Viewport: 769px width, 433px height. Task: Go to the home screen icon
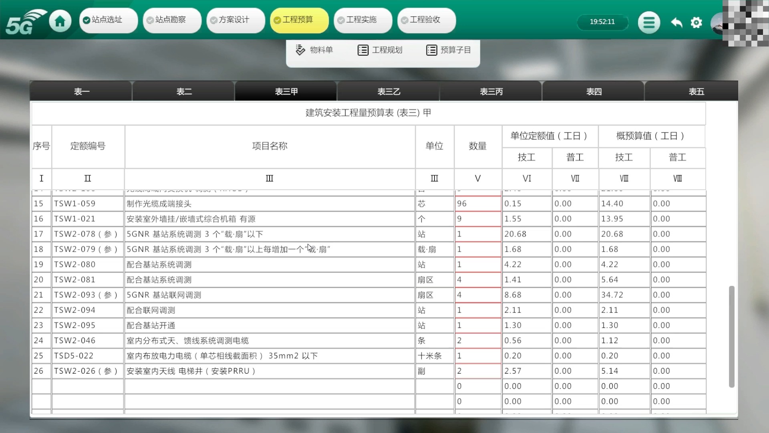pos(60,21)
